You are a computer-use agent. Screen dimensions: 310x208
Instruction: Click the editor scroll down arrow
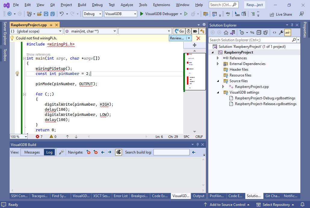[194, 132]
